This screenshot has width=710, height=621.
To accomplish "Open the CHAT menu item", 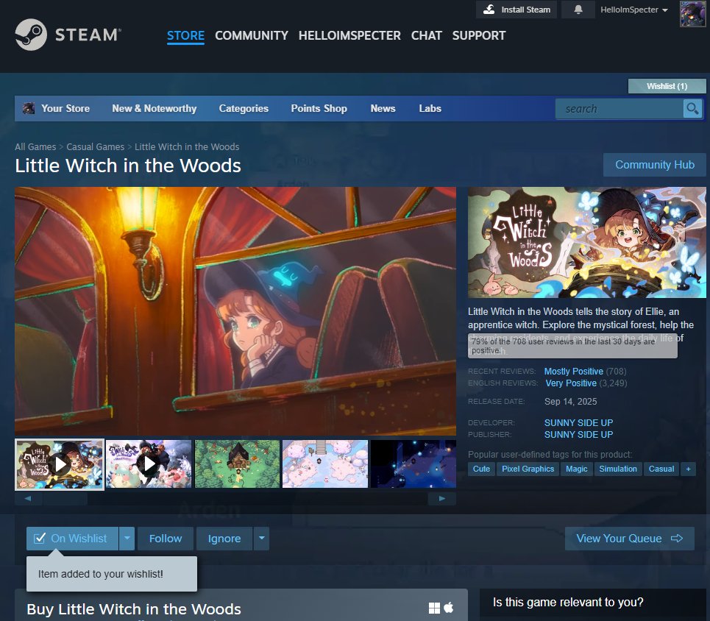I will [427, 35].
